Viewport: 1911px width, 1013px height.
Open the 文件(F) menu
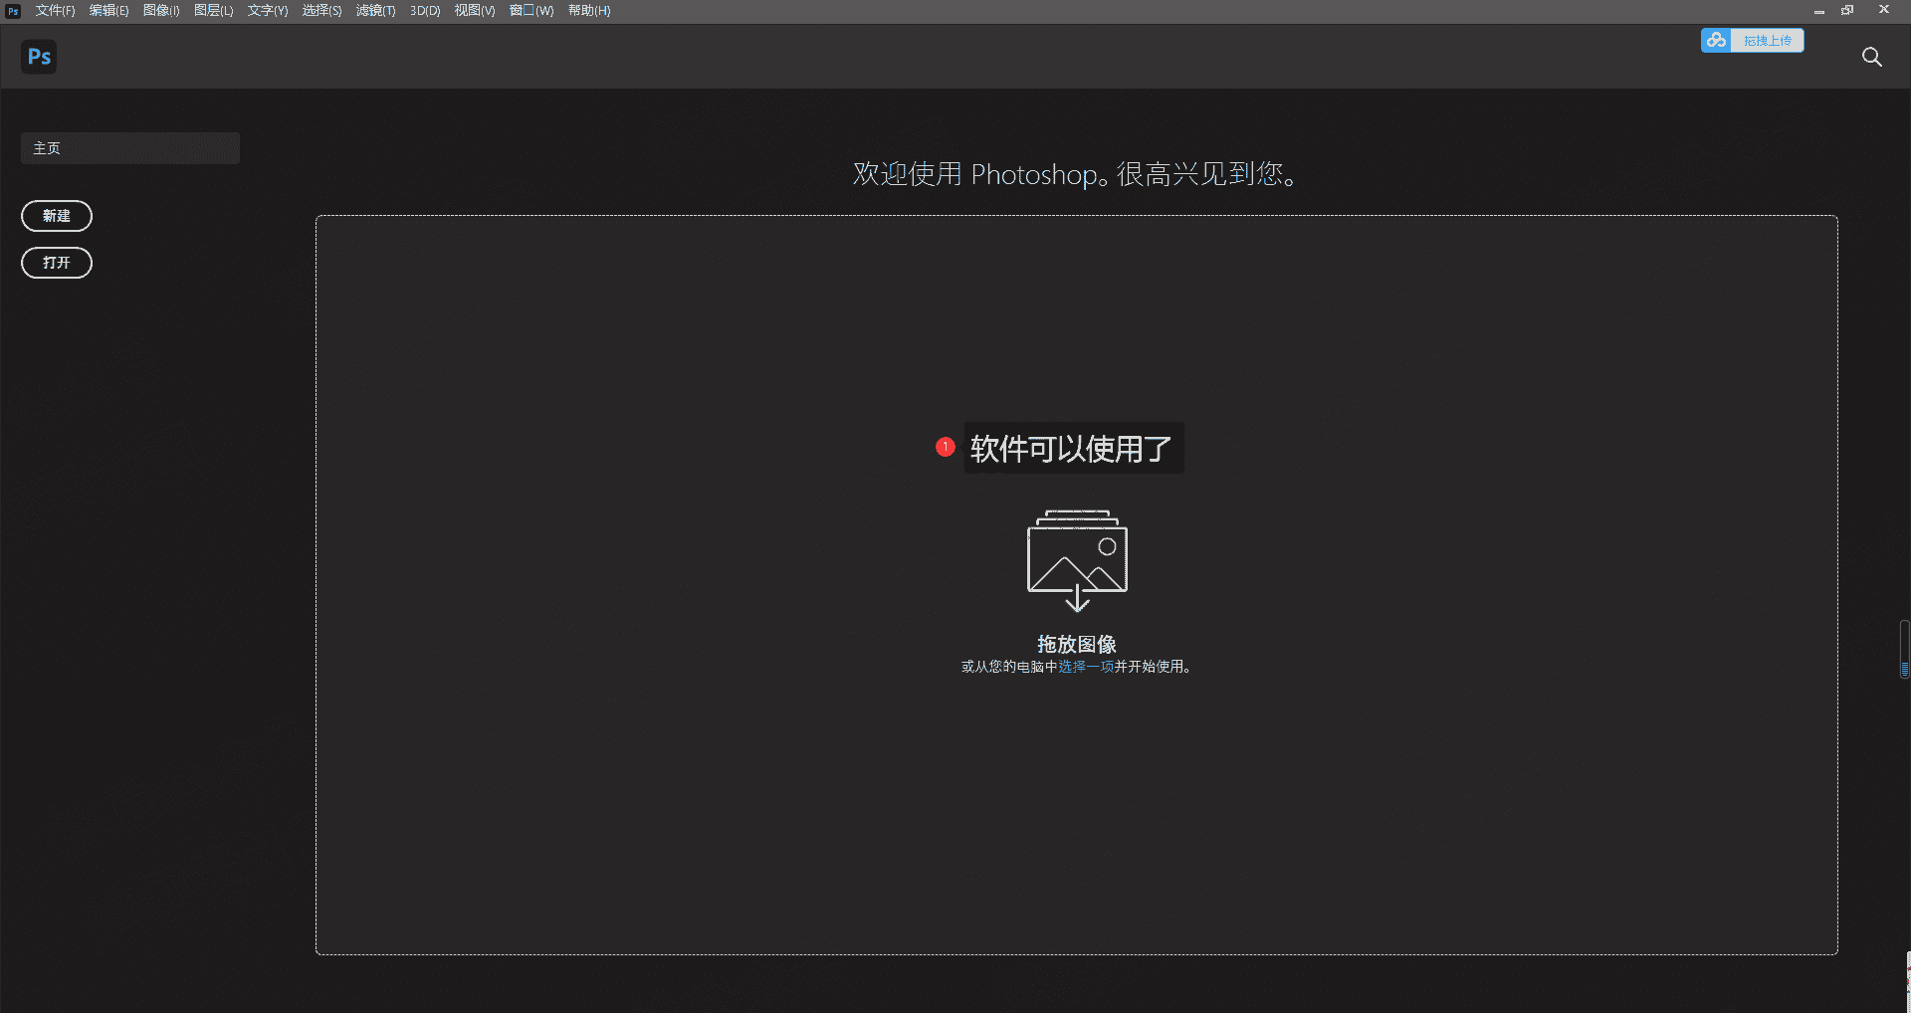pyautogui.click(x=56, y=11)
